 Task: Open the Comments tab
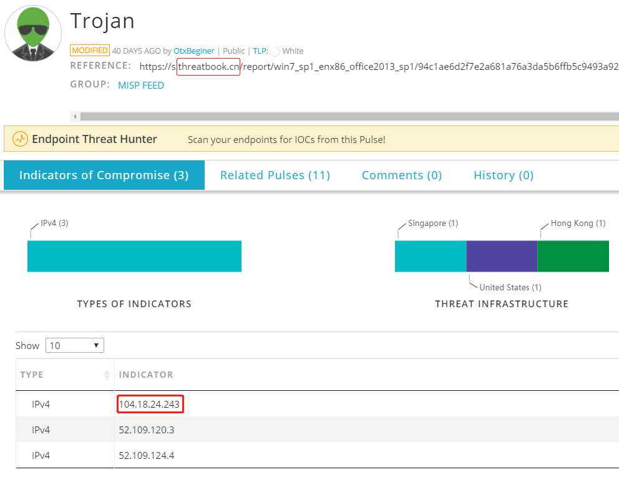(x=402, y=175)
